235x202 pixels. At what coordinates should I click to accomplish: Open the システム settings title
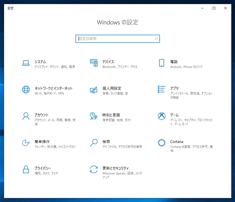(x=40, y=62)
